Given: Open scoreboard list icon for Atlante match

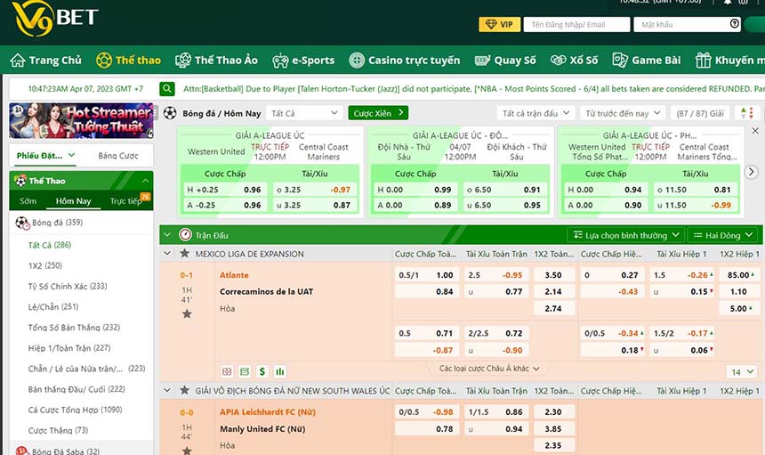Looking at the screenshot, I should pyautogui.click(x=245, y=371).
